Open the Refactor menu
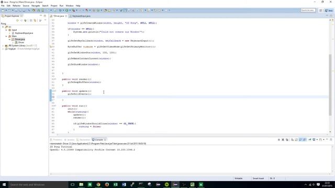The height and width of the screenshot is (188, 335). [16, 6]
